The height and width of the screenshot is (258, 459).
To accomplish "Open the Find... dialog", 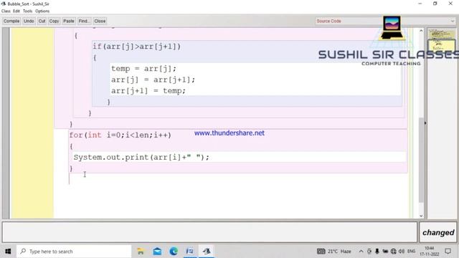I will pos(84,21).
